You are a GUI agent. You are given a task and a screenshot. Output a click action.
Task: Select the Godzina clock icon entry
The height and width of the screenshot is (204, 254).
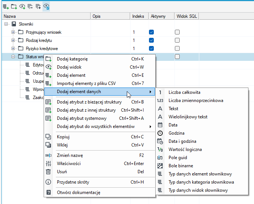[x=160, y=133]
